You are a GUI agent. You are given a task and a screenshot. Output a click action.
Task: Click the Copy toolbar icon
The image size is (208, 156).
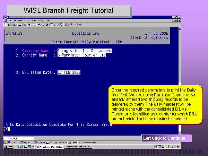30,25
